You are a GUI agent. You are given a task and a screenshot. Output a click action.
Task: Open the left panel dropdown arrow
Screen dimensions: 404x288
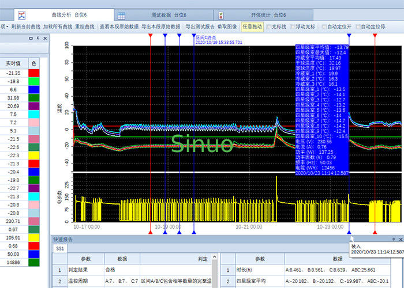pyautogui.click(x=30, y=38)
